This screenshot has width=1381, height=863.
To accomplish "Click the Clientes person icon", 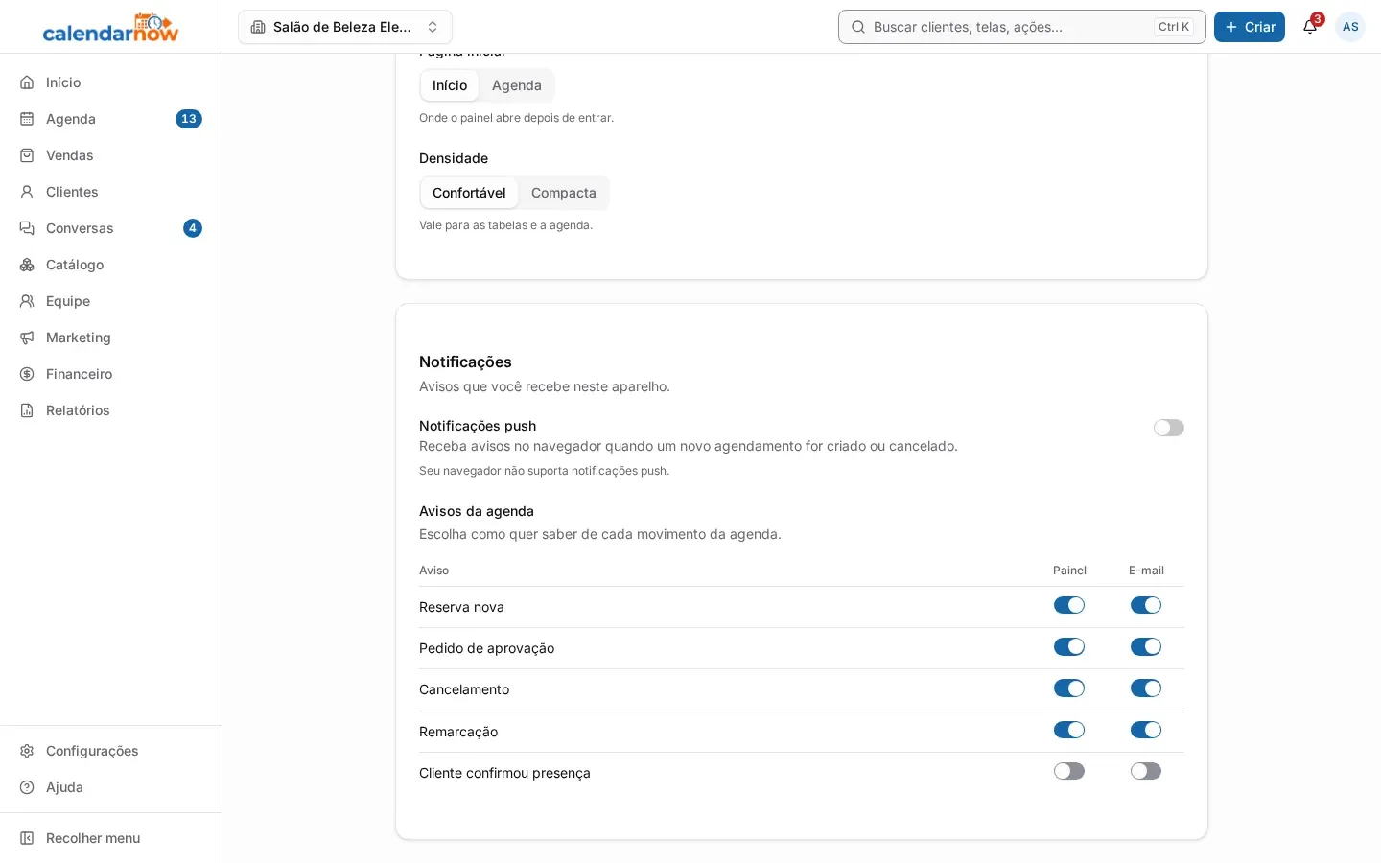I will (x=27, y=192).
